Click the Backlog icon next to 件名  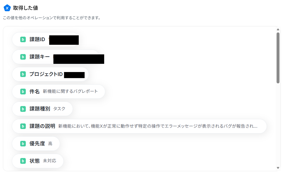click(23, 92)
